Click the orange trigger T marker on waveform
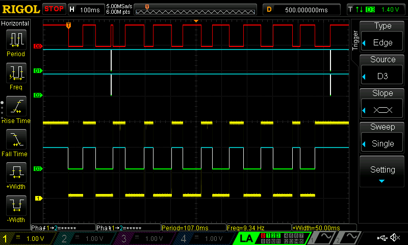Image resolution: width=408 pixels, height=245 pixels. click(x=68, y=25)
